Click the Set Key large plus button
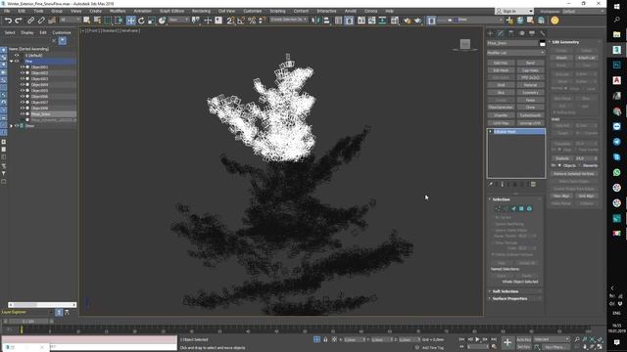627x352 pixels. (x=507, y=342)
